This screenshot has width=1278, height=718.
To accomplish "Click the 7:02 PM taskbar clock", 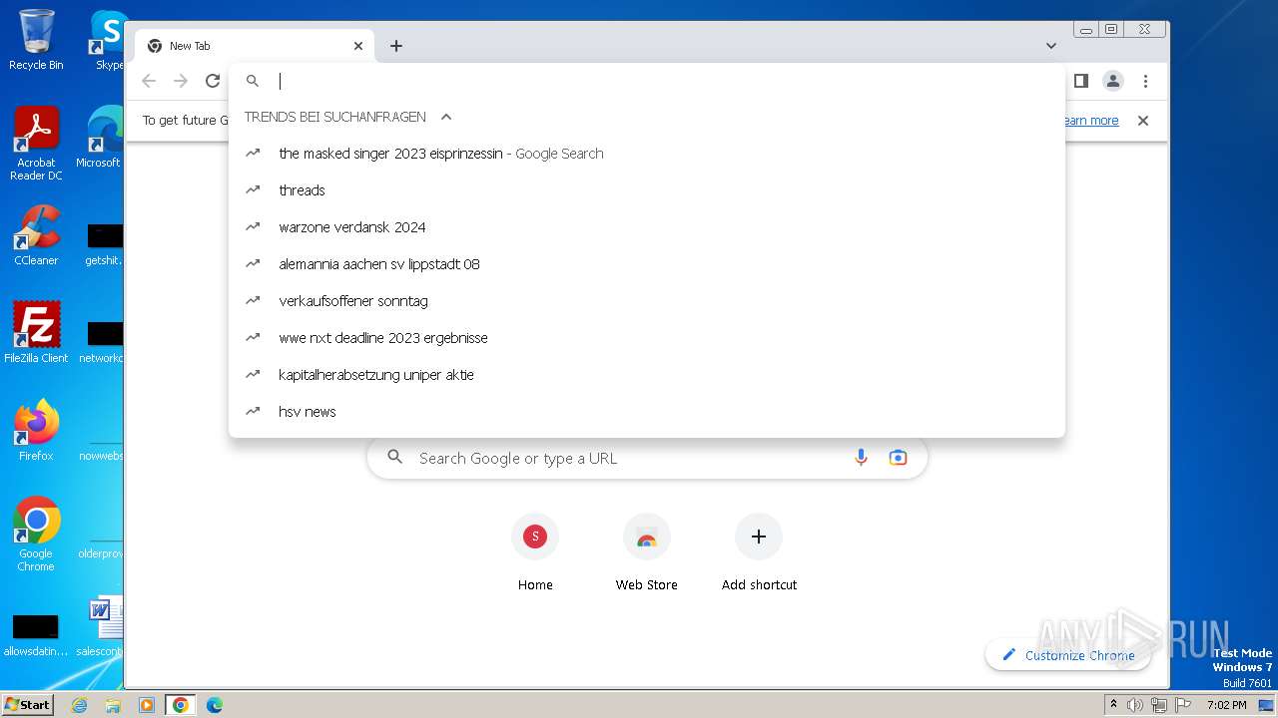I will click(1226, 705).
